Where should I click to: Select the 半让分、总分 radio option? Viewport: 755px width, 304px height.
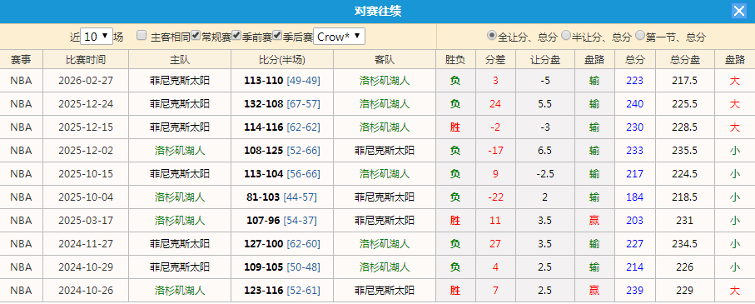566,35
